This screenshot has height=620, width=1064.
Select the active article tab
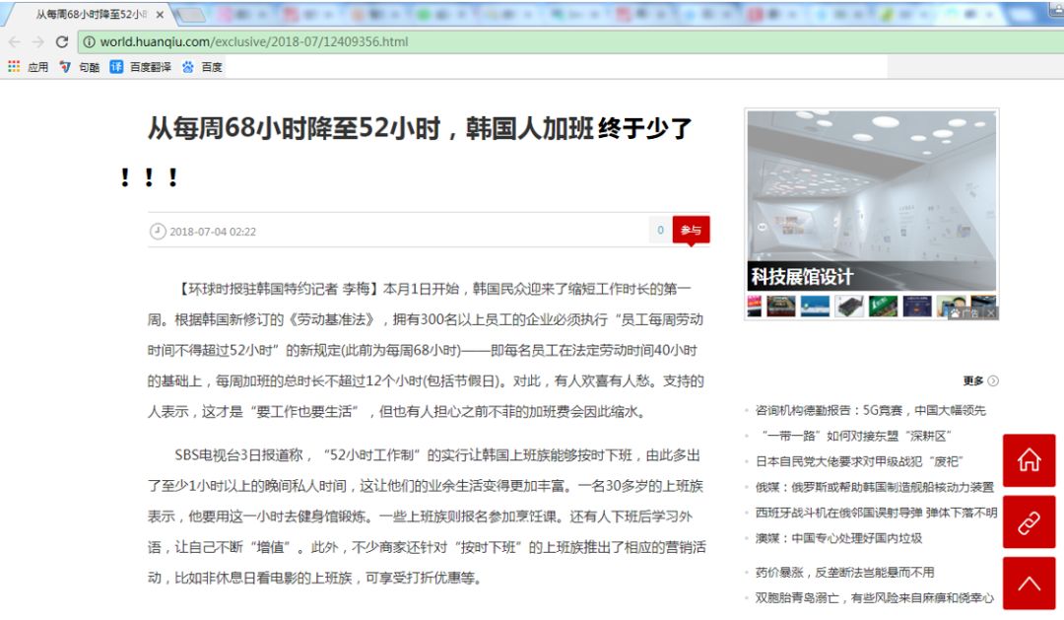tap(89, 15)
